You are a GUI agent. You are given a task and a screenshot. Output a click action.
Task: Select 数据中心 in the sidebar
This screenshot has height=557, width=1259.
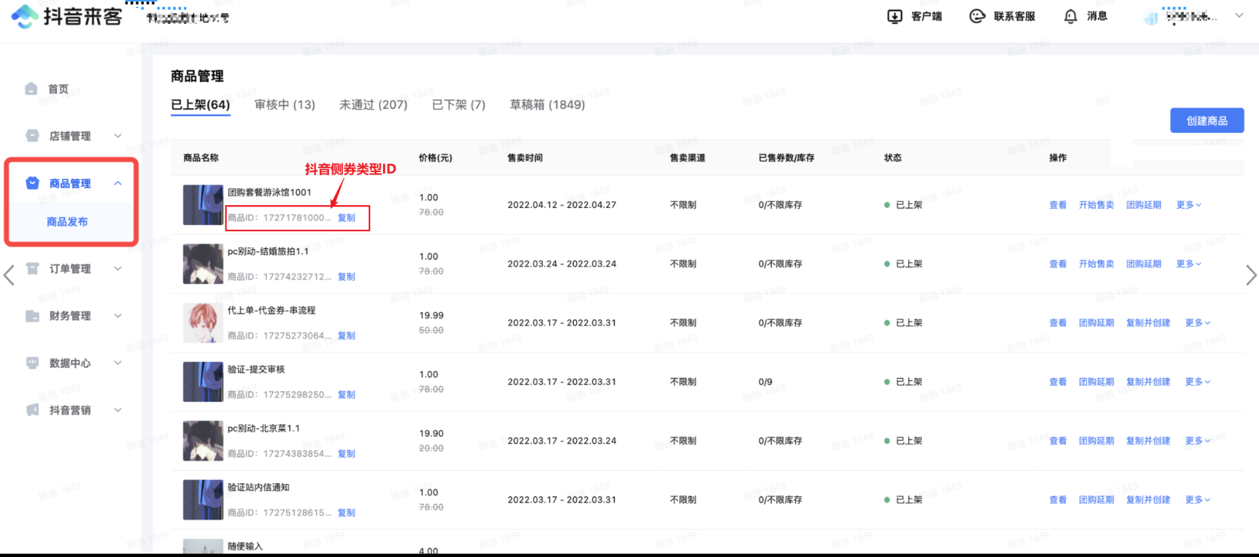[70, 363]
